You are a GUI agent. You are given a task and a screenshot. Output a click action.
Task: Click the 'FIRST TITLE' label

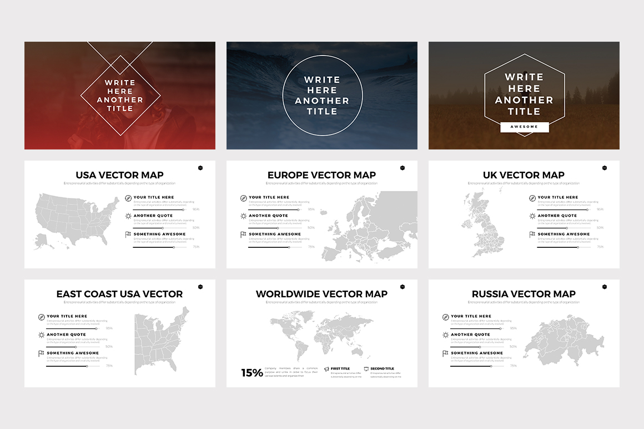click(x=340, y=368)
